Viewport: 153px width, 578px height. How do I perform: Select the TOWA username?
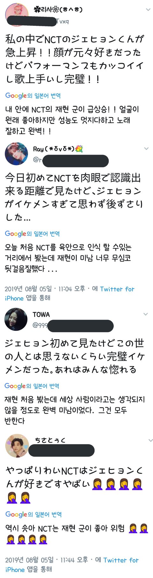click(x=41, y=314)
